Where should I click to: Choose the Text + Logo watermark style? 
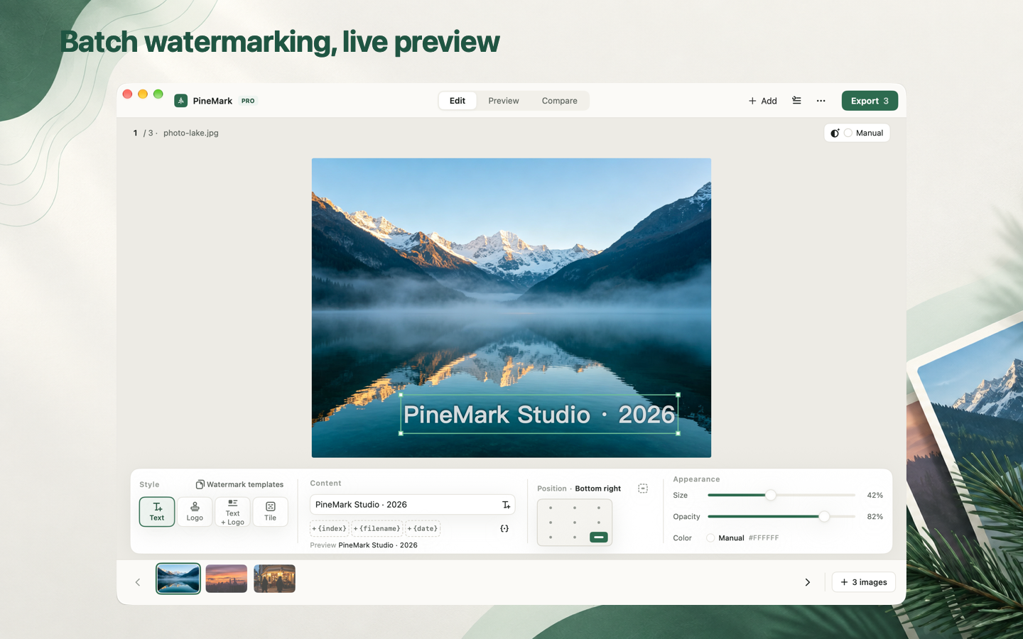[x=232, y=512]
